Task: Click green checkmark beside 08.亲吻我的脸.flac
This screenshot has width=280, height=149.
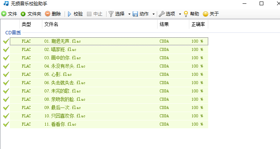Action: tap(6, 99)
